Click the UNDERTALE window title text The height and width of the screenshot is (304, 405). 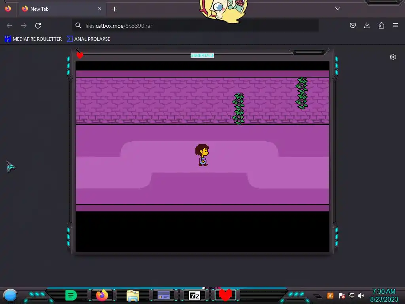tap(202, 55)
